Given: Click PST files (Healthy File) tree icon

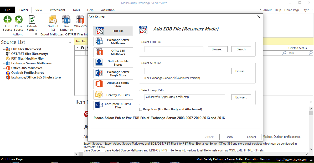Looking at the screenshot, I should point(8,58).
